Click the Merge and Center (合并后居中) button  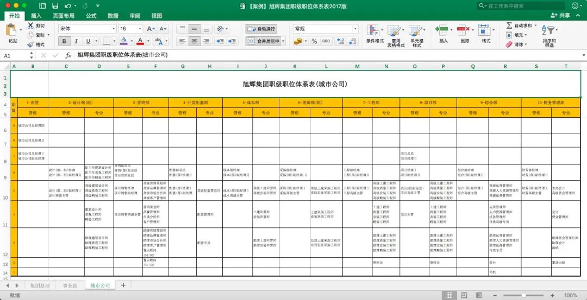[x=263, y=41]
